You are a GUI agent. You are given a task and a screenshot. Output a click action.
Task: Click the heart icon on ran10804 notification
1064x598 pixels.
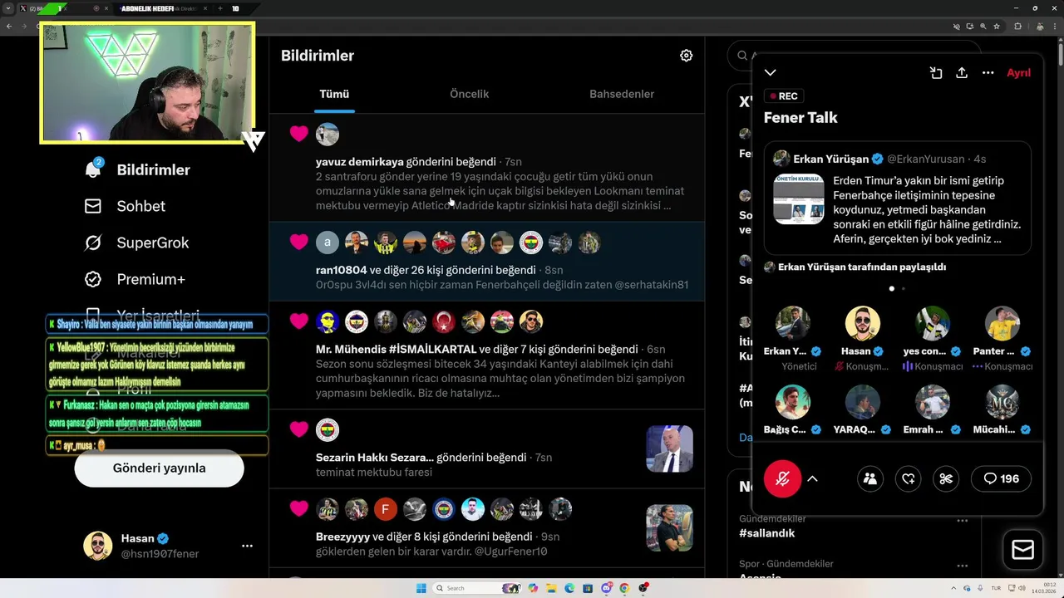point(299,243)
